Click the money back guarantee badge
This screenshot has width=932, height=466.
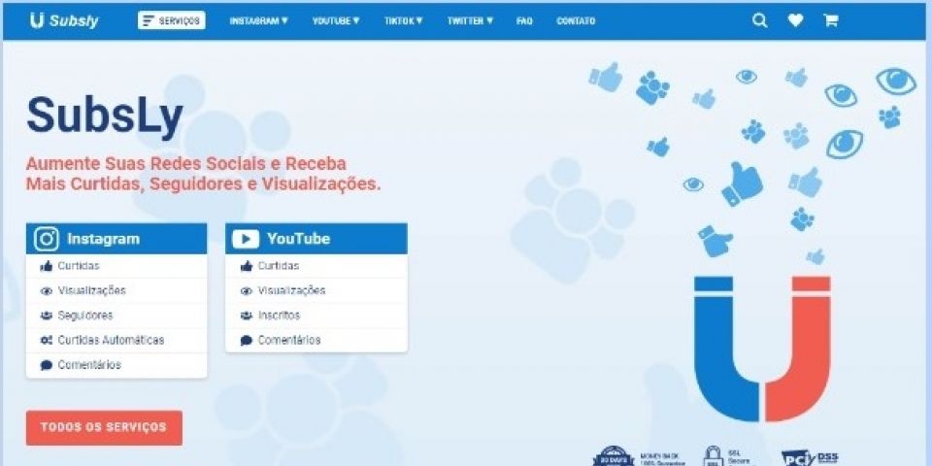[639, 456]
